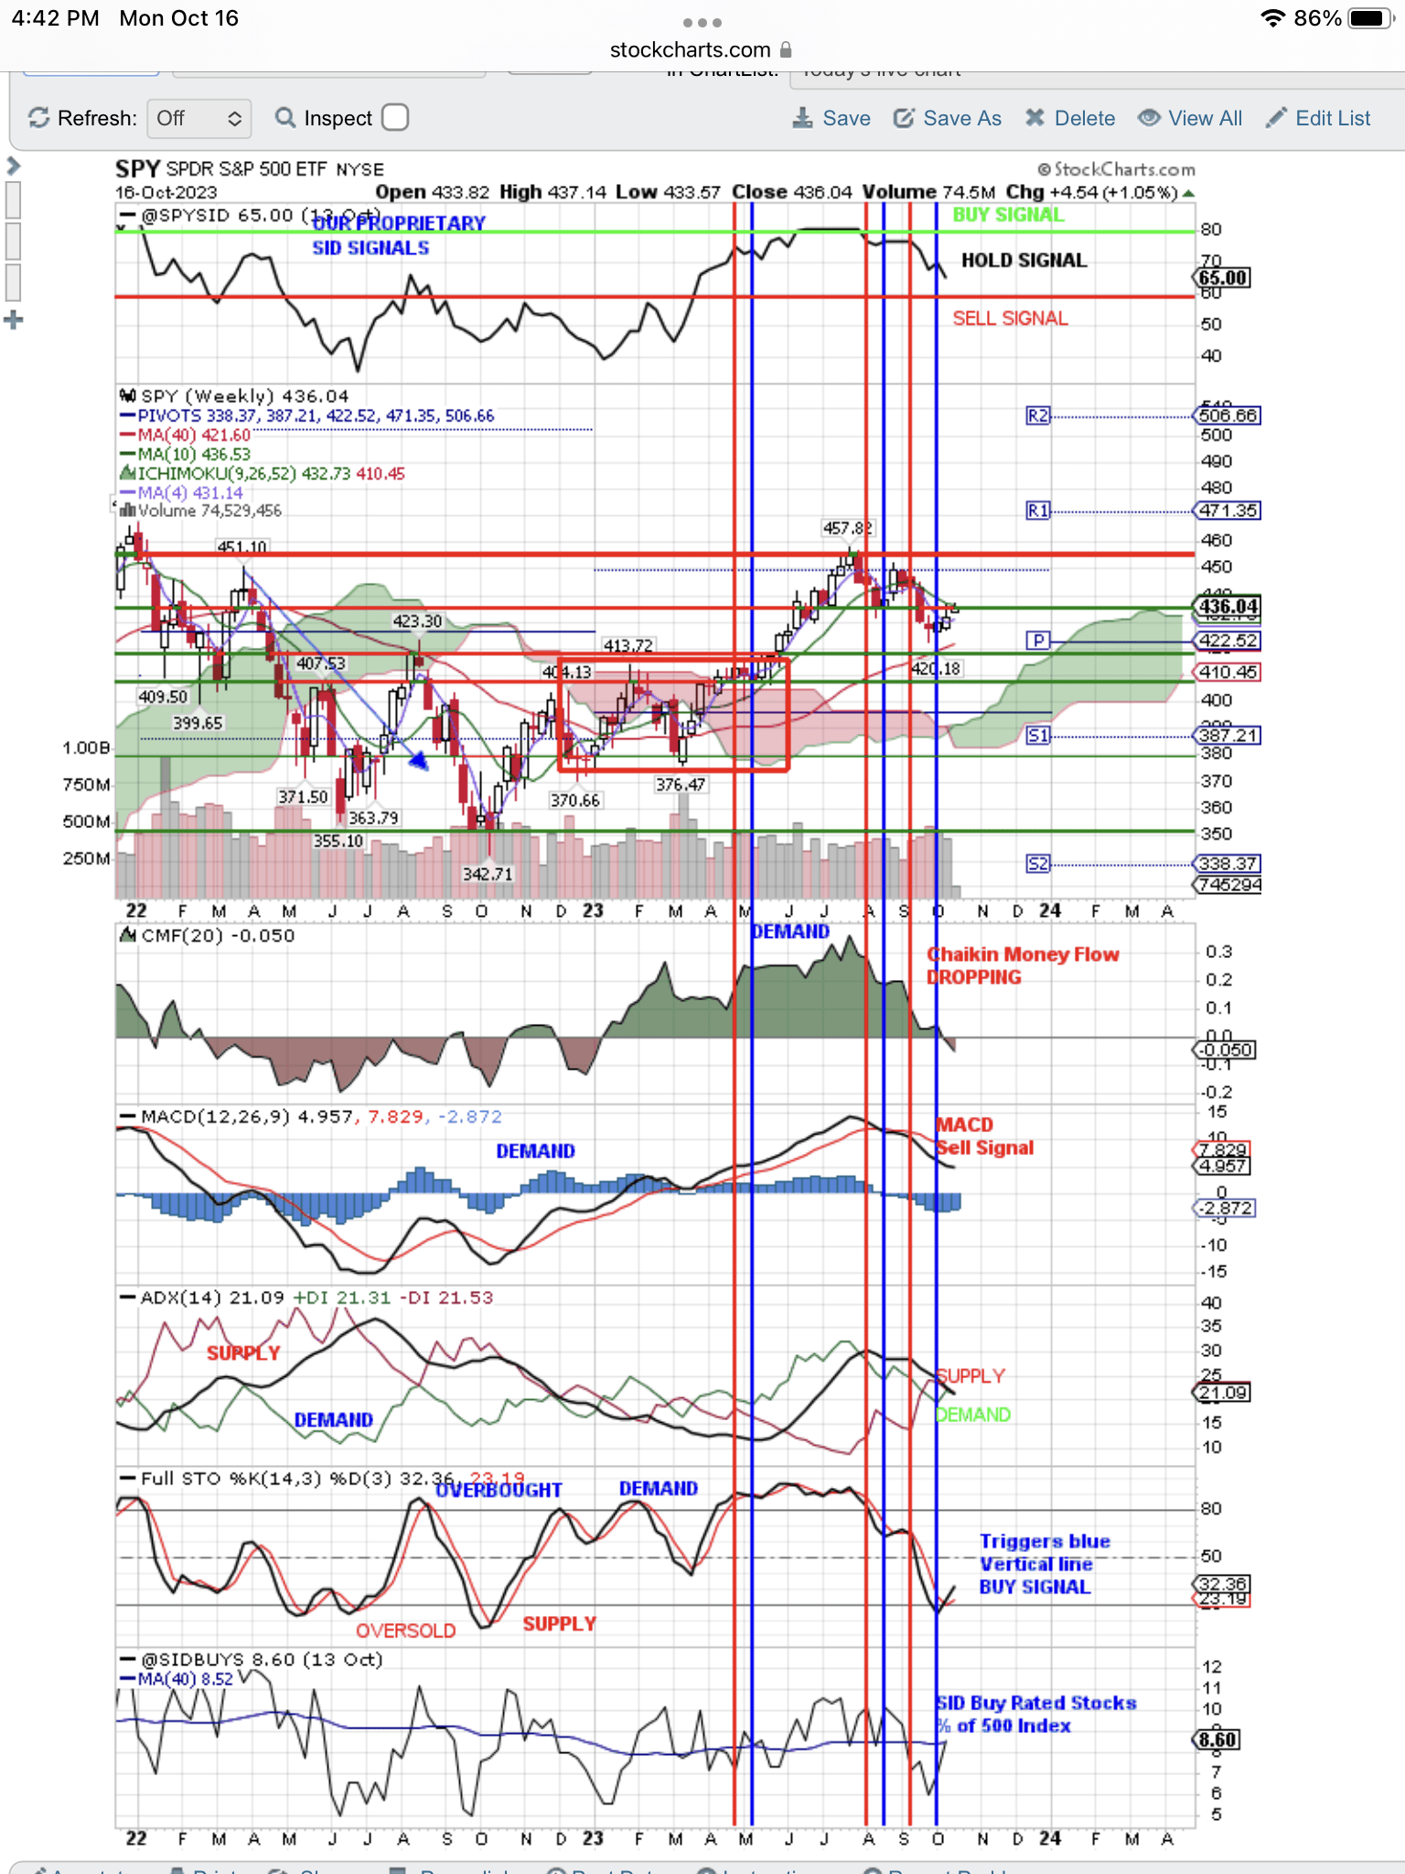Click the Delete link
Image resolution: width=1405 pixels, height=1874 pixels.
1070,118
